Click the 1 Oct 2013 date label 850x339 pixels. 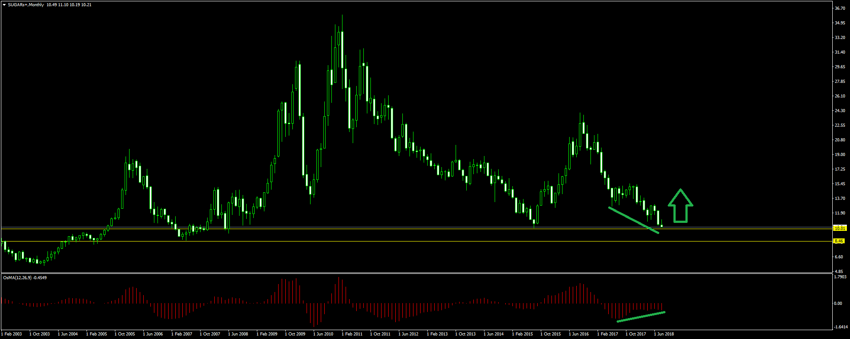point(466,334)
